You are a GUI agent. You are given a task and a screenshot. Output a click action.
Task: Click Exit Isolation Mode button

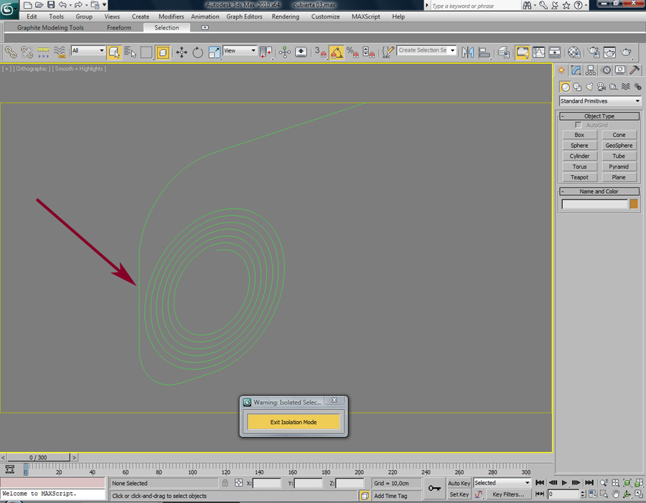tap(294, 422)
